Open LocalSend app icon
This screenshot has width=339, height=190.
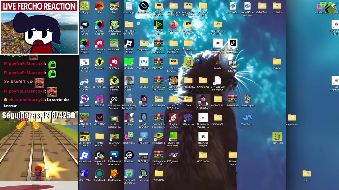(x=100, y=174)
